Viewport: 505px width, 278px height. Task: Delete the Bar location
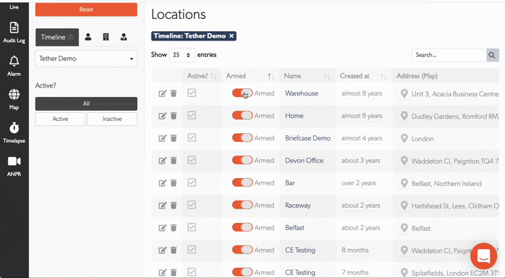(x=174, y=183)
